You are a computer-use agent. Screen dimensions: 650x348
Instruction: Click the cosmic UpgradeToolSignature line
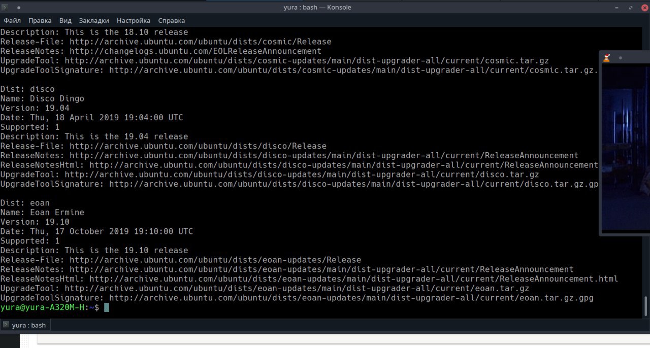pyautogui.click(x=300, y=70)
